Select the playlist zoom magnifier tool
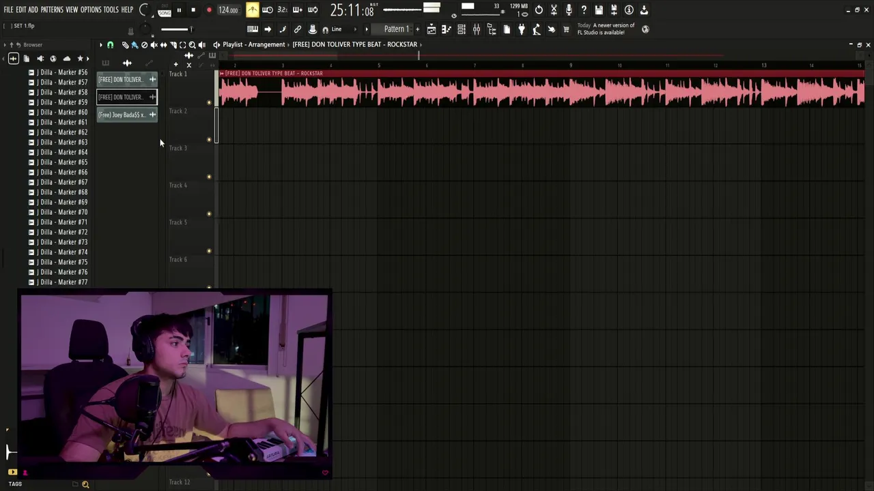Screen dimensions: 874x491 [192, 45]
